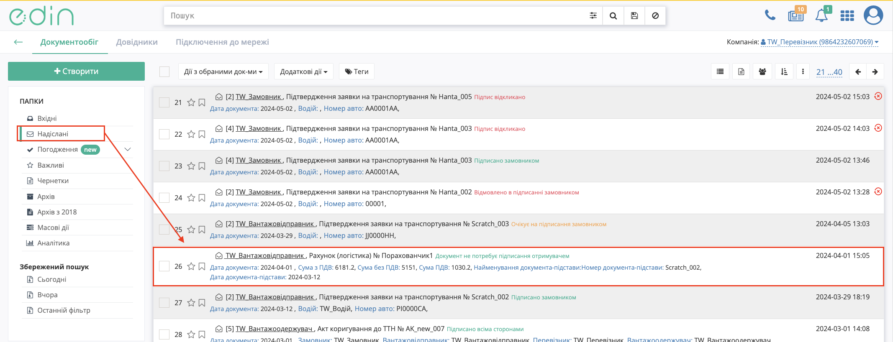Check the box for document 27
This screenshot has width=893, height=342.
[164, 303]
